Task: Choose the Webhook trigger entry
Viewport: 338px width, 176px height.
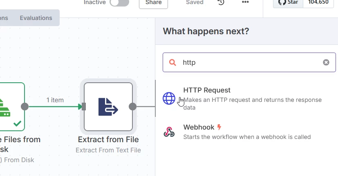Action: 199,128
